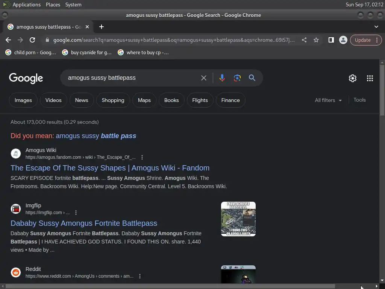Share this page via share icon
The image size is (385, 289).
(304, 40)
